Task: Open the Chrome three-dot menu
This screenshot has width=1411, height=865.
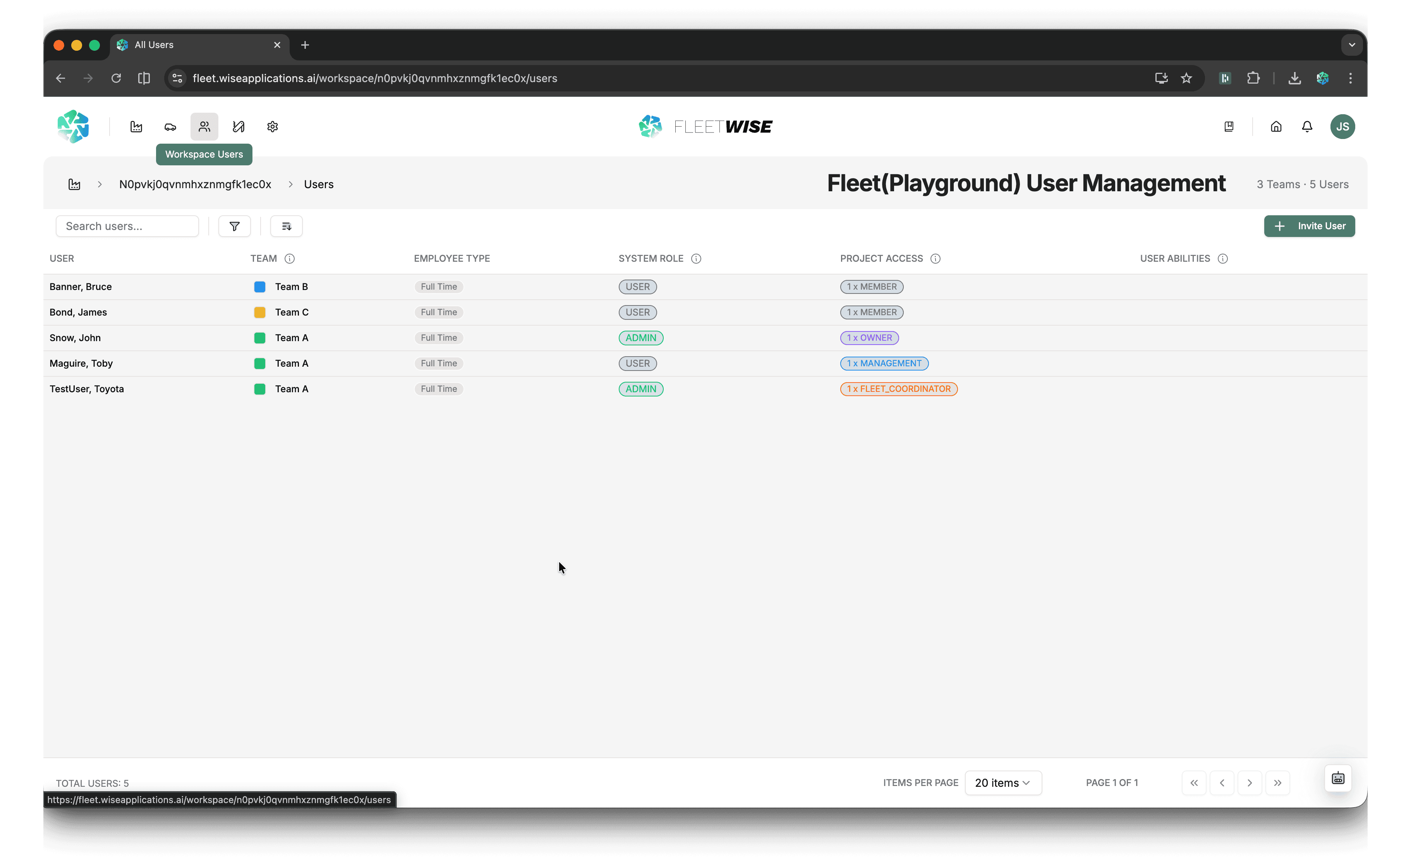Action: pyautogui.click(x=1350, y=78)
